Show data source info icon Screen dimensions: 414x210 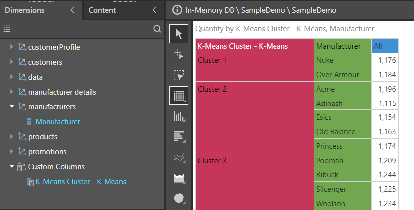(177, 10)
